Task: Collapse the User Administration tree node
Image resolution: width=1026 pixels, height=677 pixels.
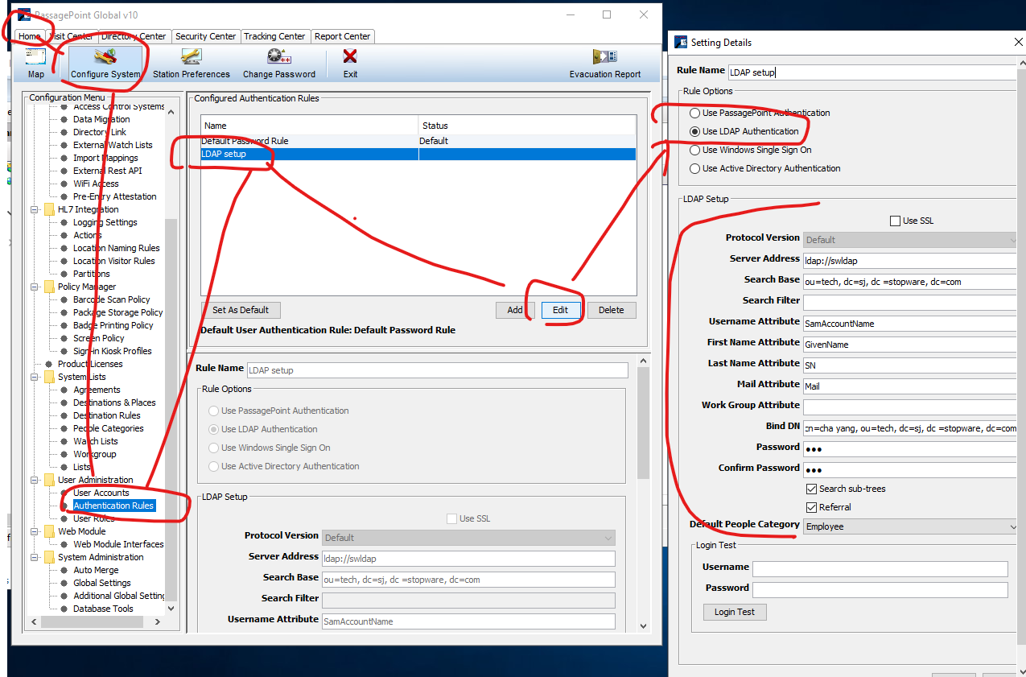Action: point(35,480)
